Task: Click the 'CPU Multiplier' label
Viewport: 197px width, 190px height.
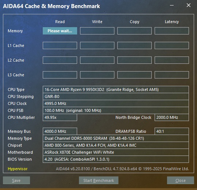Action: (21, 117)
